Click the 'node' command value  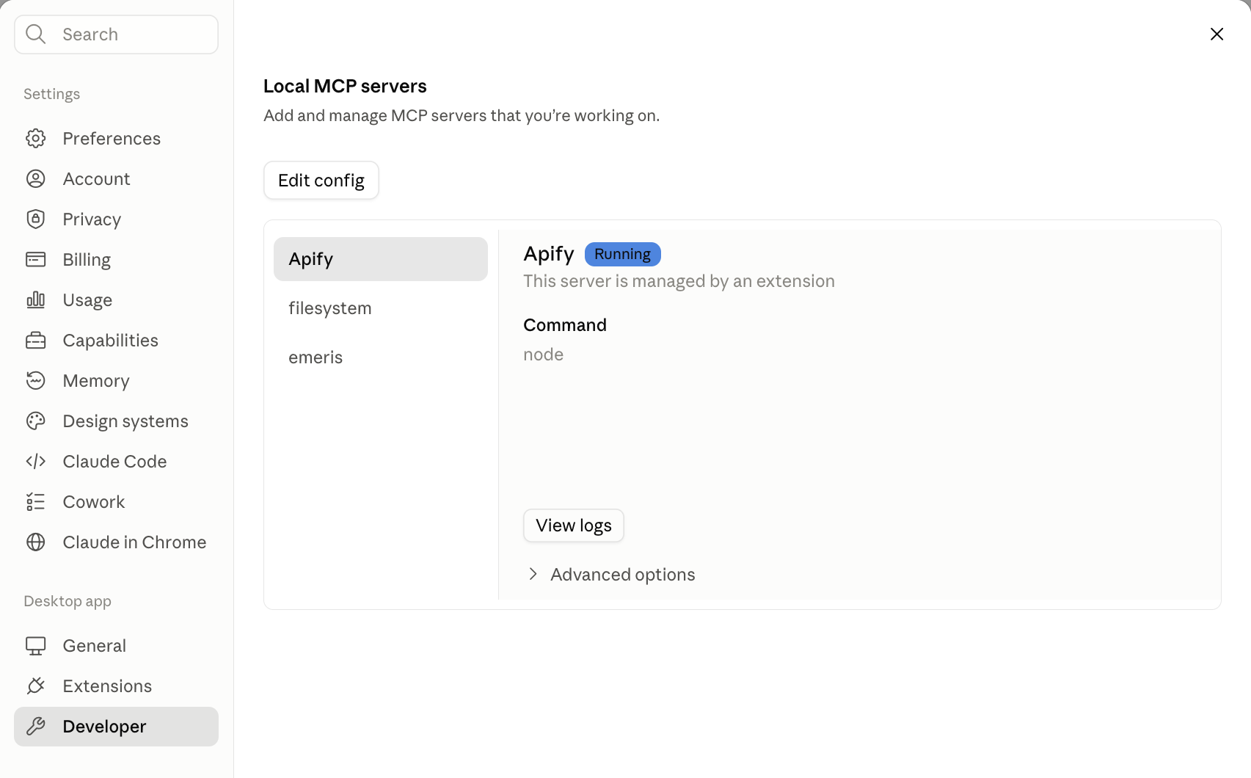[x=544, y=354]
